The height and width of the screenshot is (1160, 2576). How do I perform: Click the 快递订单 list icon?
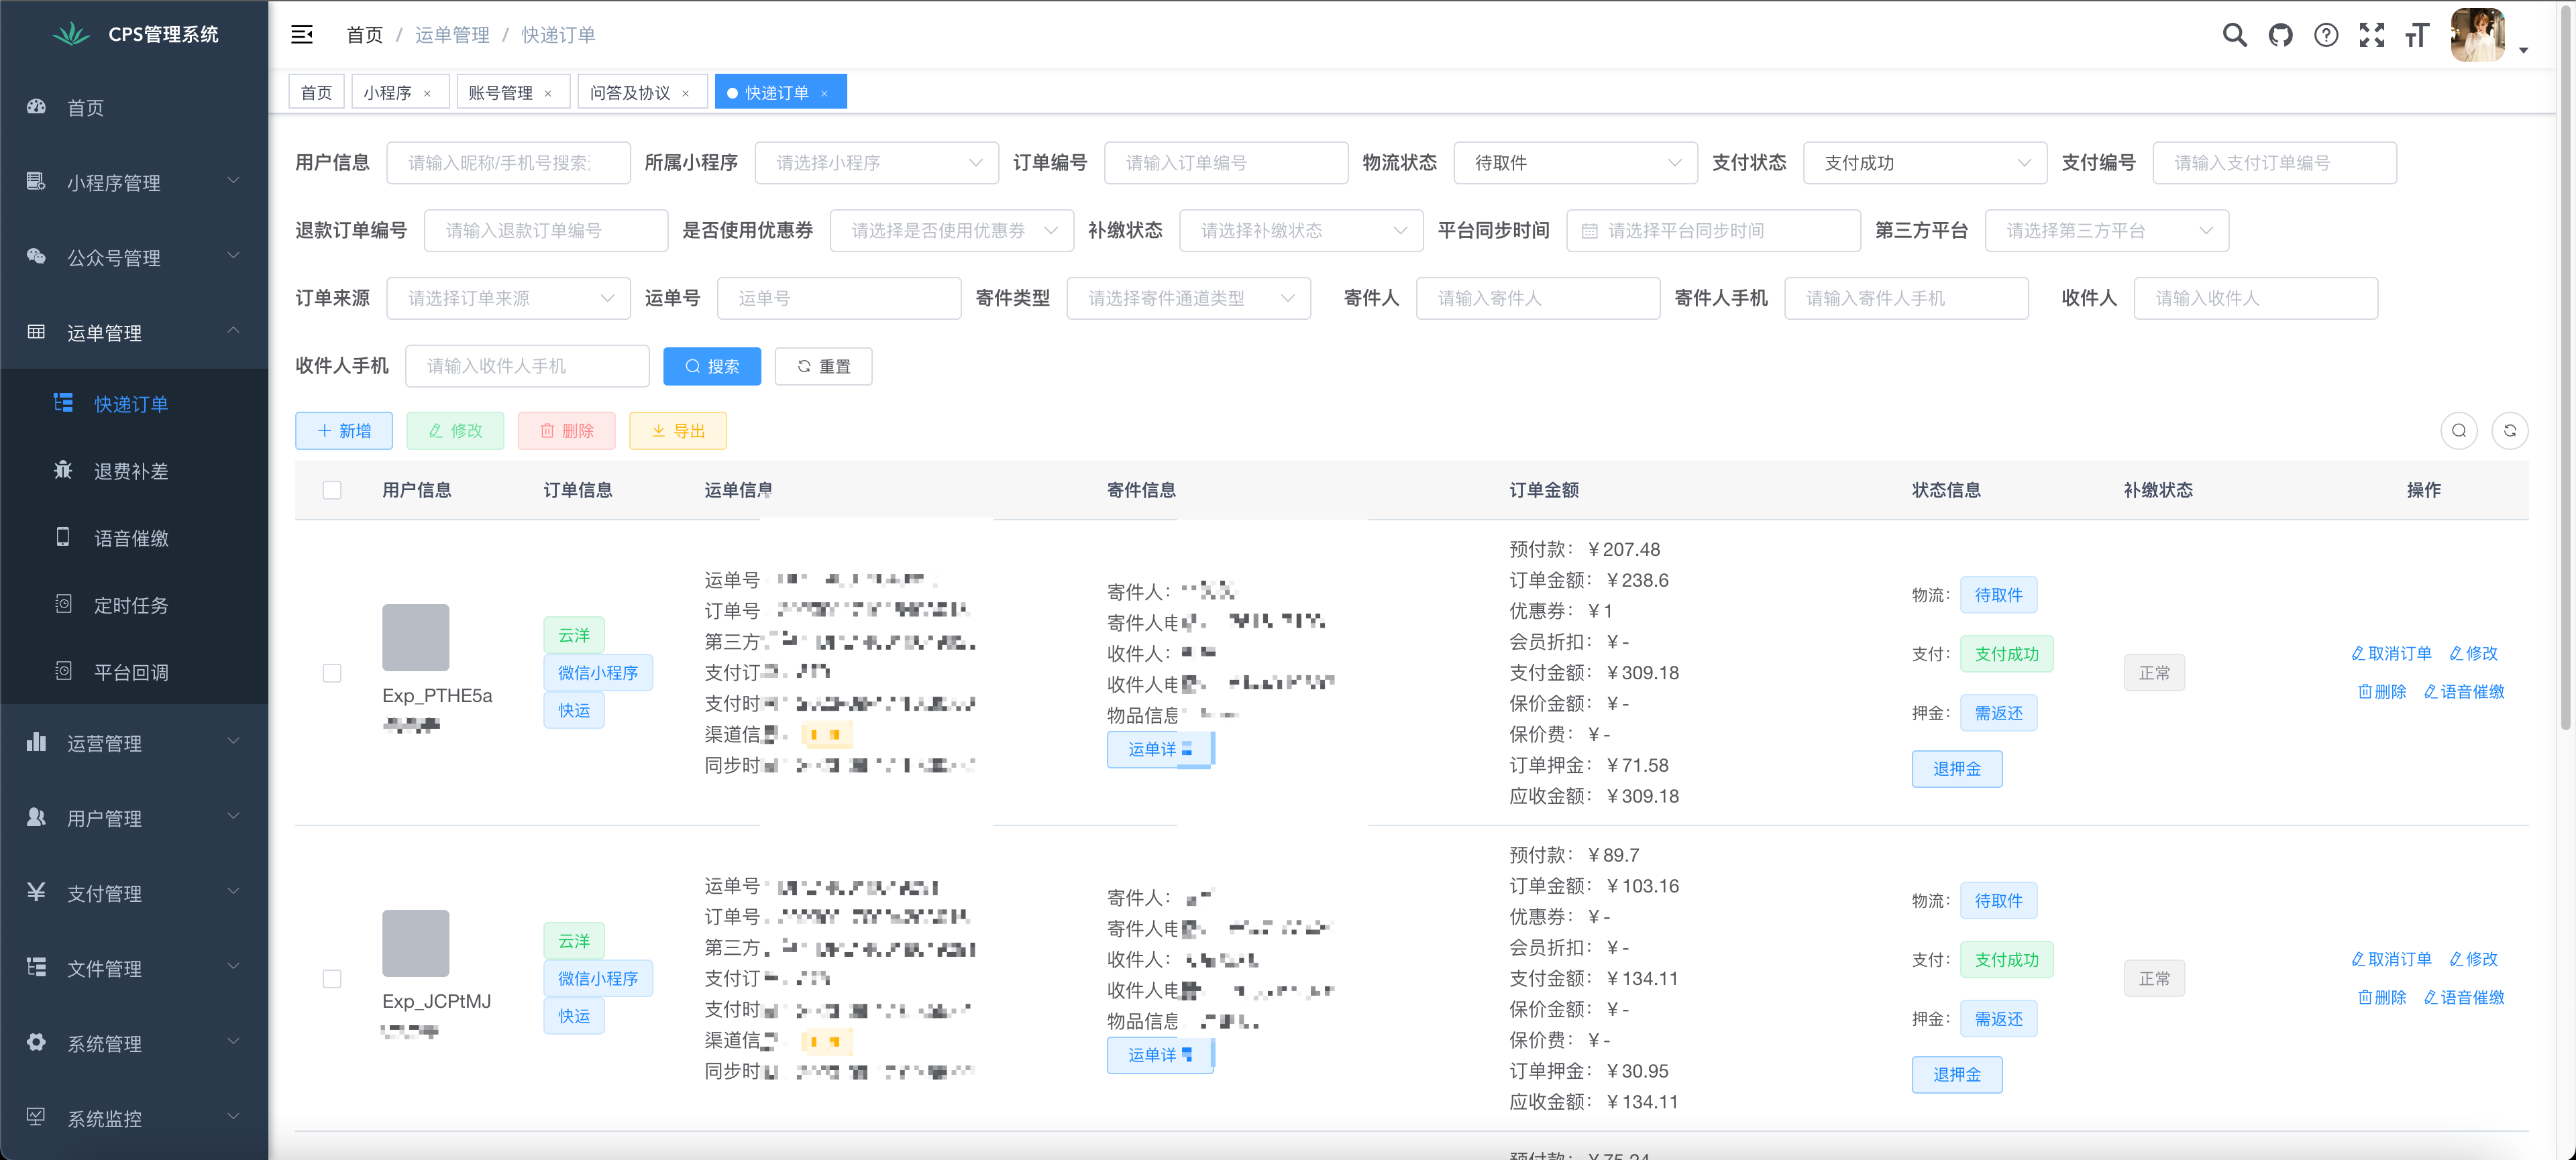[x=63, y=403]
